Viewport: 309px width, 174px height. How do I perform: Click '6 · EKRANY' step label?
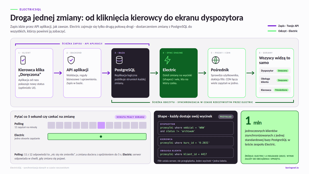click(x=266, y=53)
